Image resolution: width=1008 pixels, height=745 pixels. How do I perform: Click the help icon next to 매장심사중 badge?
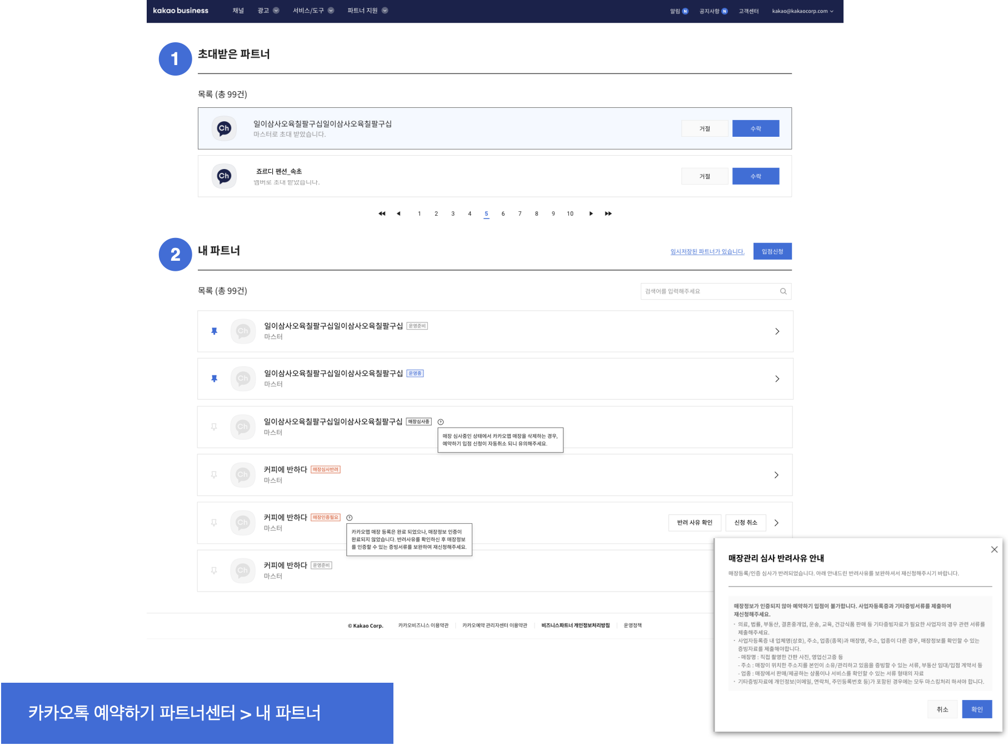pos(441,422)
